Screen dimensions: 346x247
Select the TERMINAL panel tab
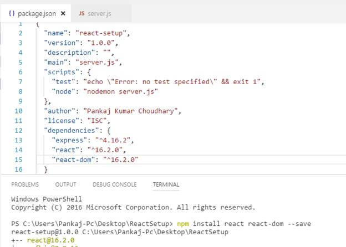[x=166, y=184]
